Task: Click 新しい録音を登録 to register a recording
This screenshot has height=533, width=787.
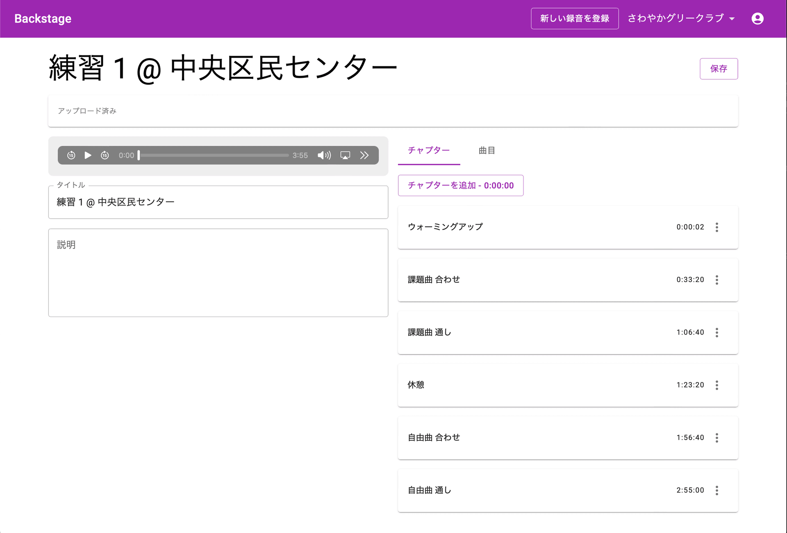Action: coord(575,18)
